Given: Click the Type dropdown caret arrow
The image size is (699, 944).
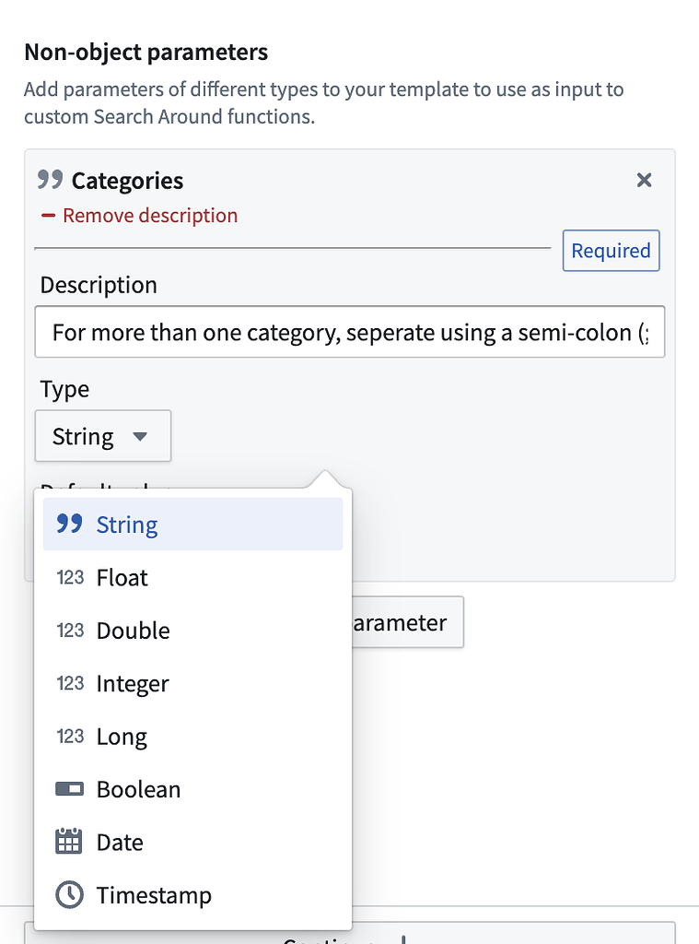Looking at the screenshot, I should click(x=140, y=436).
